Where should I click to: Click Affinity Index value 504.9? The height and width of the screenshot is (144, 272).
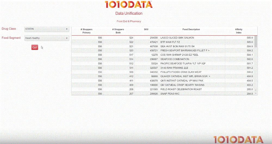(x=250, y=46)
